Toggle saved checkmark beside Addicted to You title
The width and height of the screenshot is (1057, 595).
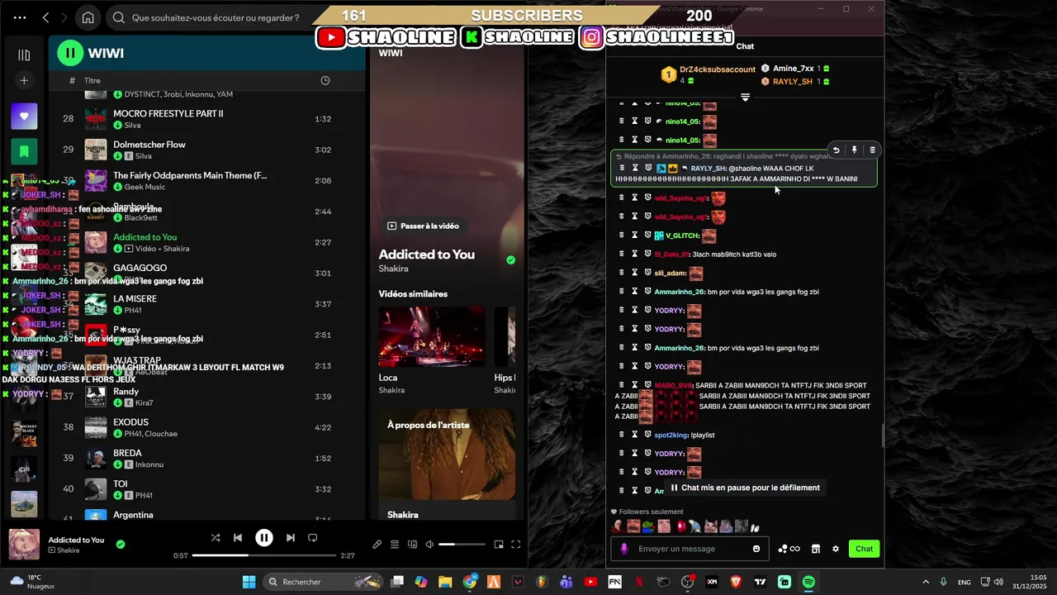[x=510, y=259]
